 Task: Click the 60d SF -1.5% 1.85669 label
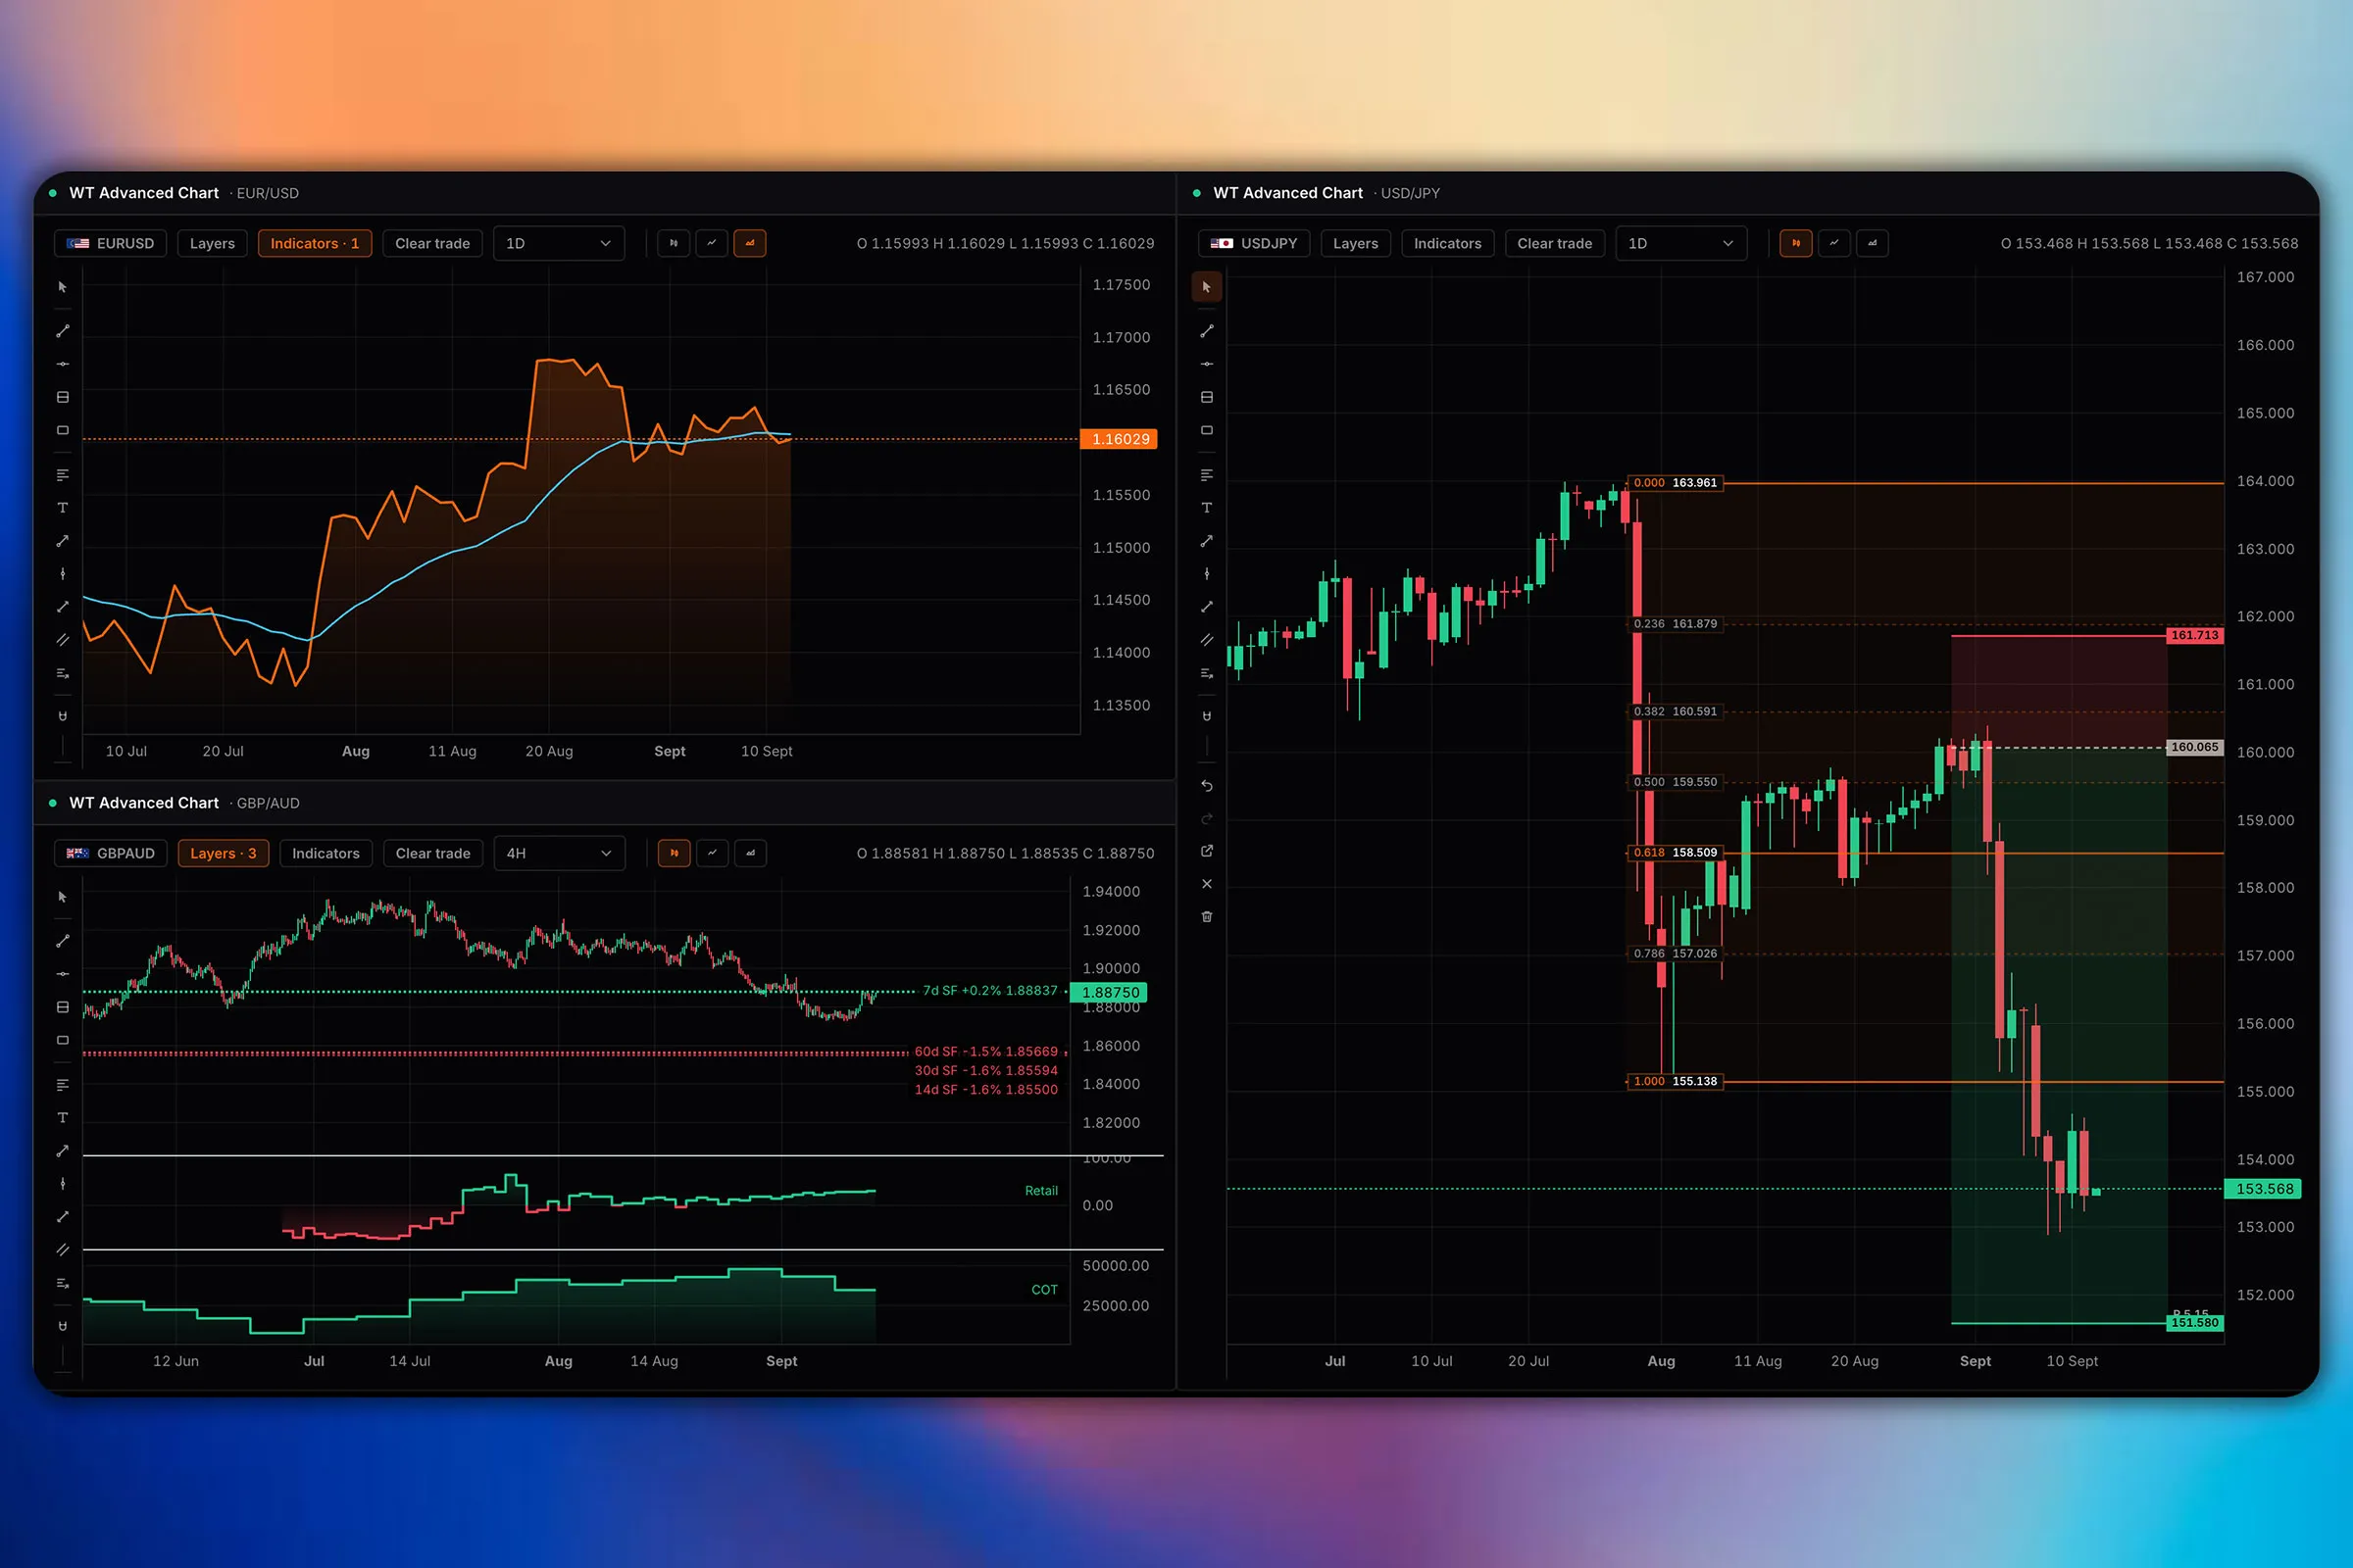pos(985,1051)
